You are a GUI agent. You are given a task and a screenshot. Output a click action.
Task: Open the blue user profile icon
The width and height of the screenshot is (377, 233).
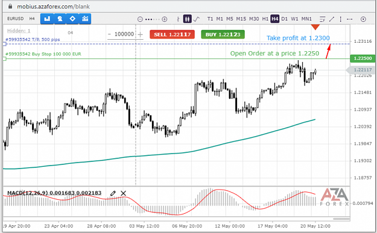tap(60, 19)
